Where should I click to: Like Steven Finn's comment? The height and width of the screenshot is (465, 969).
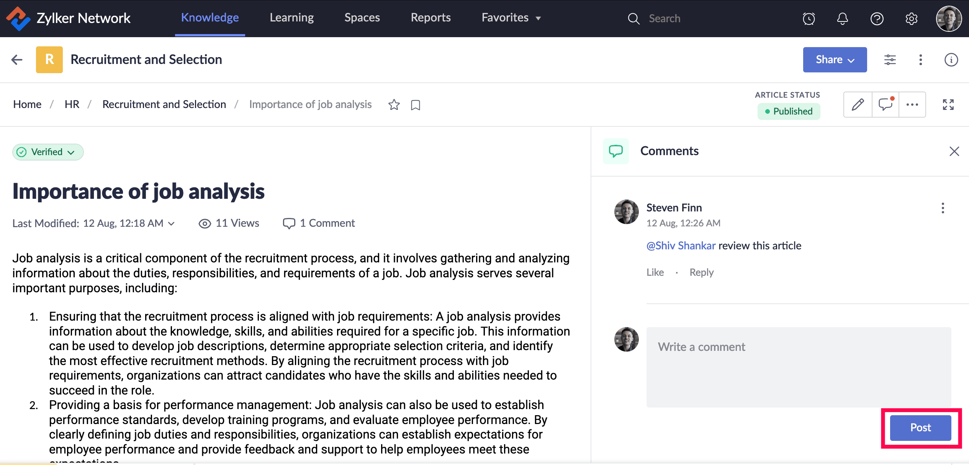655,272
